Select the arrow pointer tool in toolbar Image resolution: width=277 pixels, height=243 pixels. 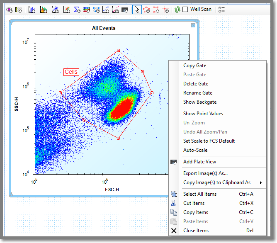(136, 10)
